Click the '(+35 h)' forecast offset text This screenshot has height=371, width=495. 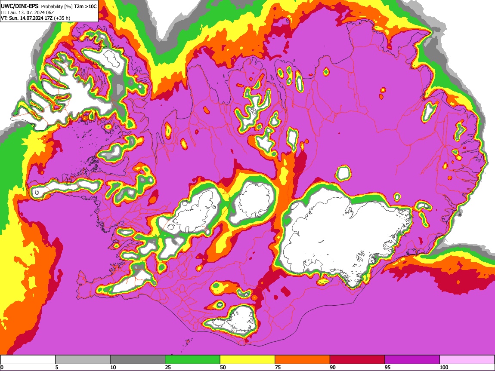tap(62, 18)
